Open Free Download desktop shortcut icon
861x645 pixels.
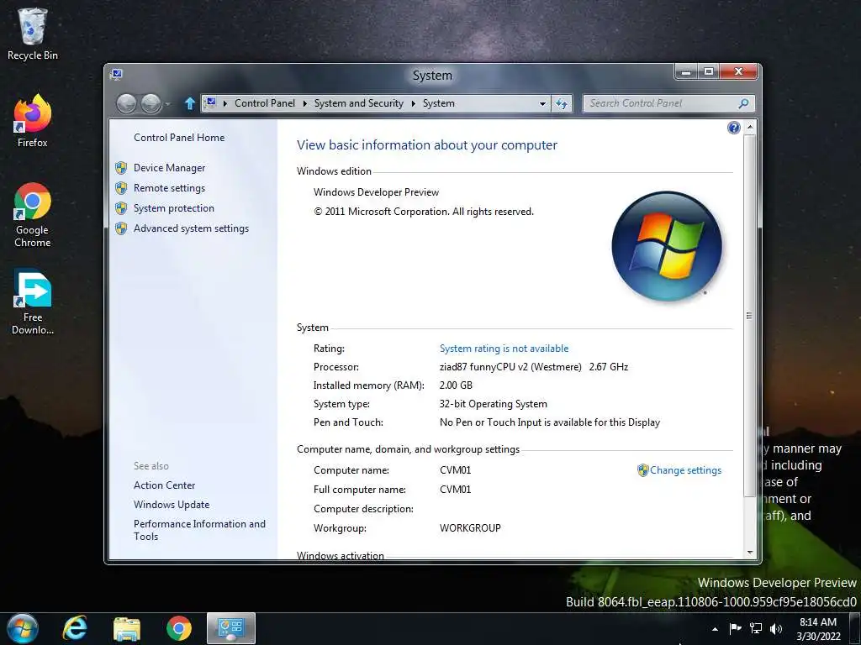pos(33,302)
